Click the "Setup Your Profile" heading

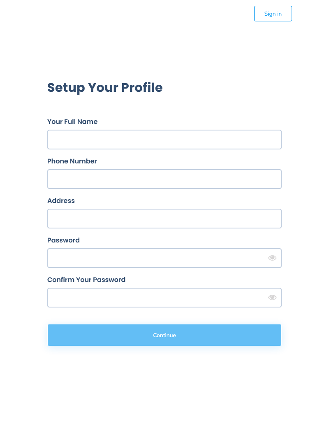tap(105, 88)
